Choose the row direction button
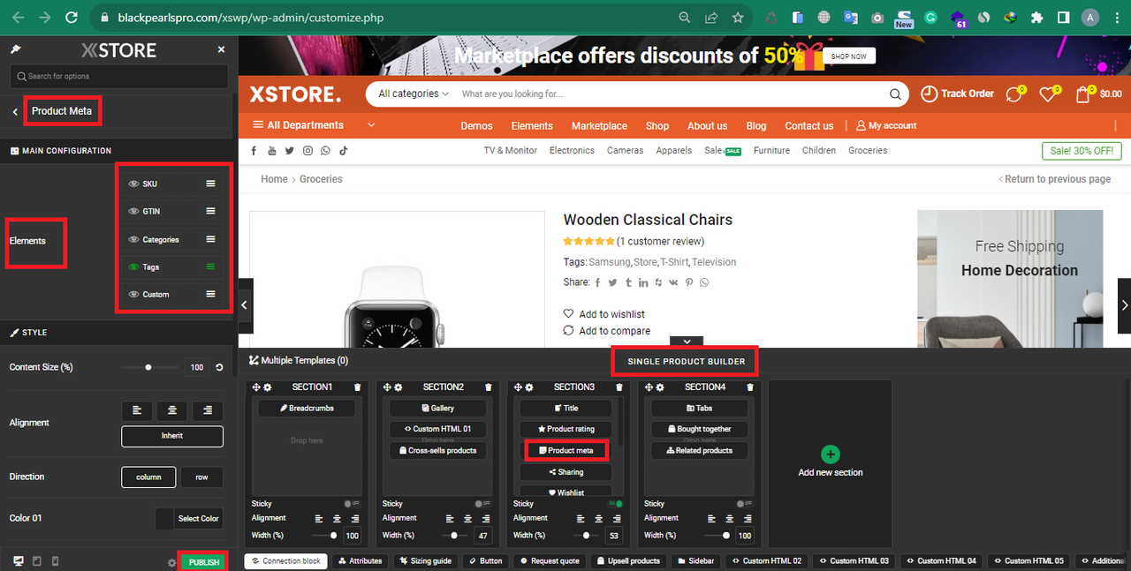The image size is (1131, 571). coord(201,477)
